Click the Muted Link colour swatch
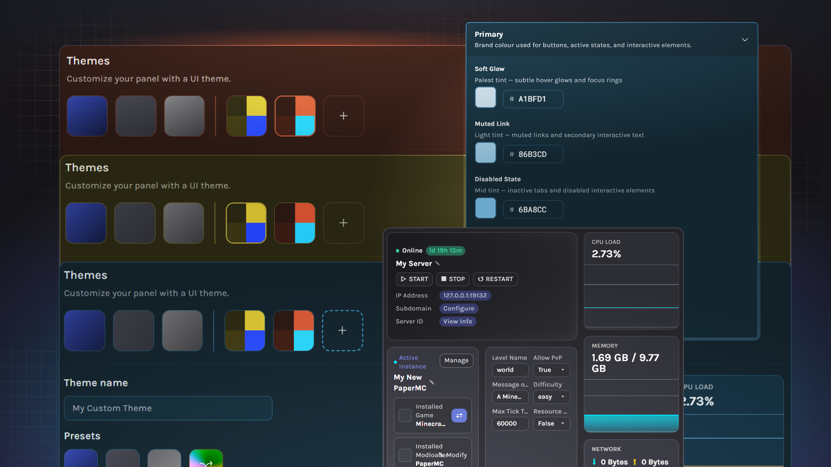Viewport: 831px width, 467px height. [486, 153]
